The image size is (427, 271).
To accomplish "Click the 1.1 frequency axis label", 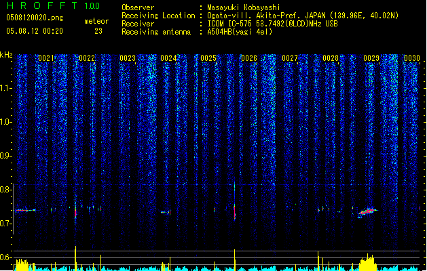I will 6,88.
